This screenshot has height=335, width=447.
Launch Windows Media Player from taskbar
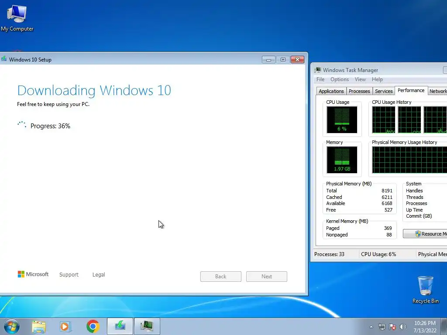coord(65,326)
